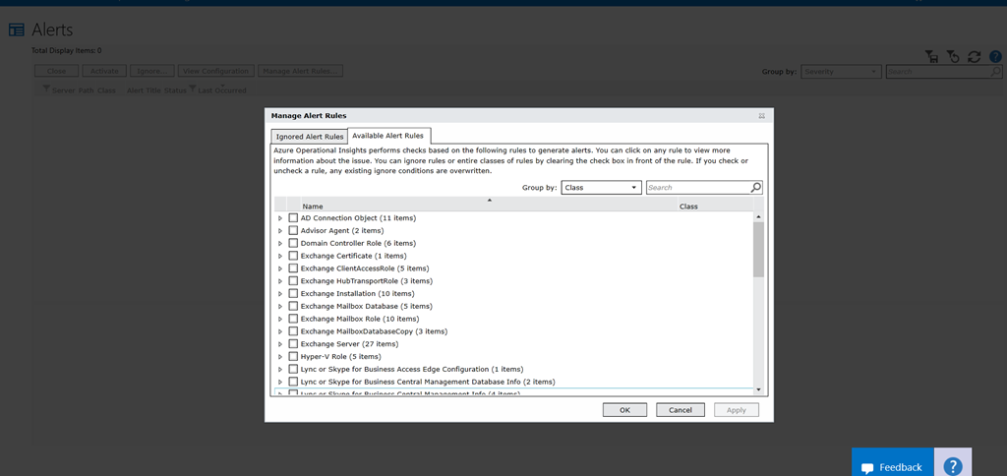Expand the Domain Controller Role group
The image size is (1007, 476).
pos(280,243)
